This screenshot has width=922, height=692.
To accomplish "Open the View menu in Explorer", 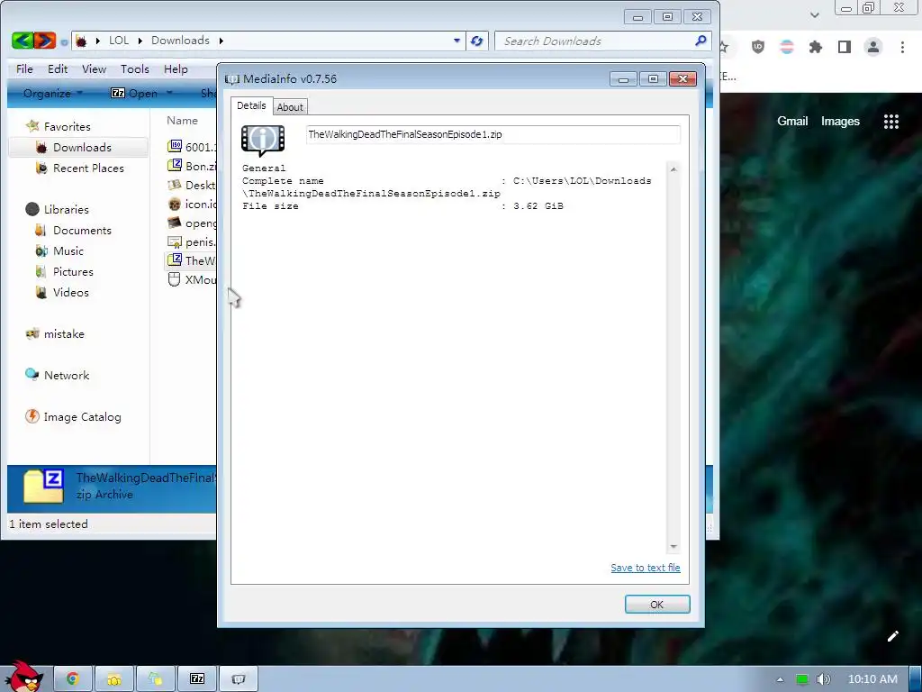I will (x=94, y=68).
